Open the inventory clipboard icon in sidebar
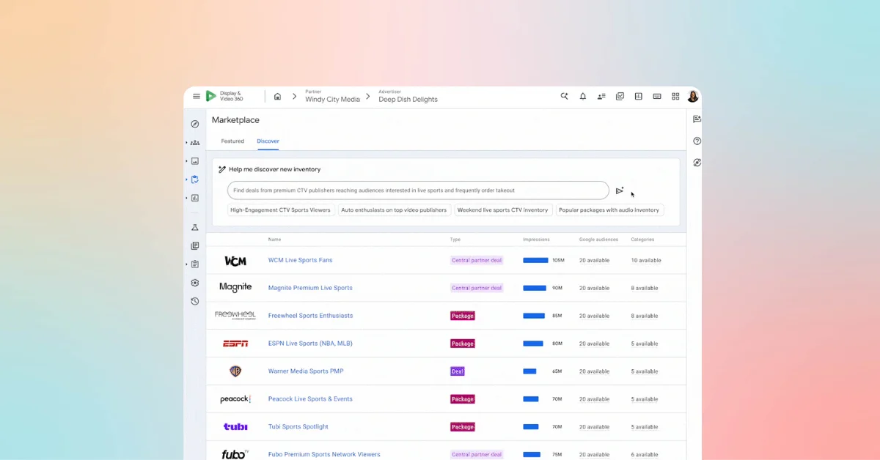Image resolution: width=880 pixels, height=460 pixels. (195, 179)
